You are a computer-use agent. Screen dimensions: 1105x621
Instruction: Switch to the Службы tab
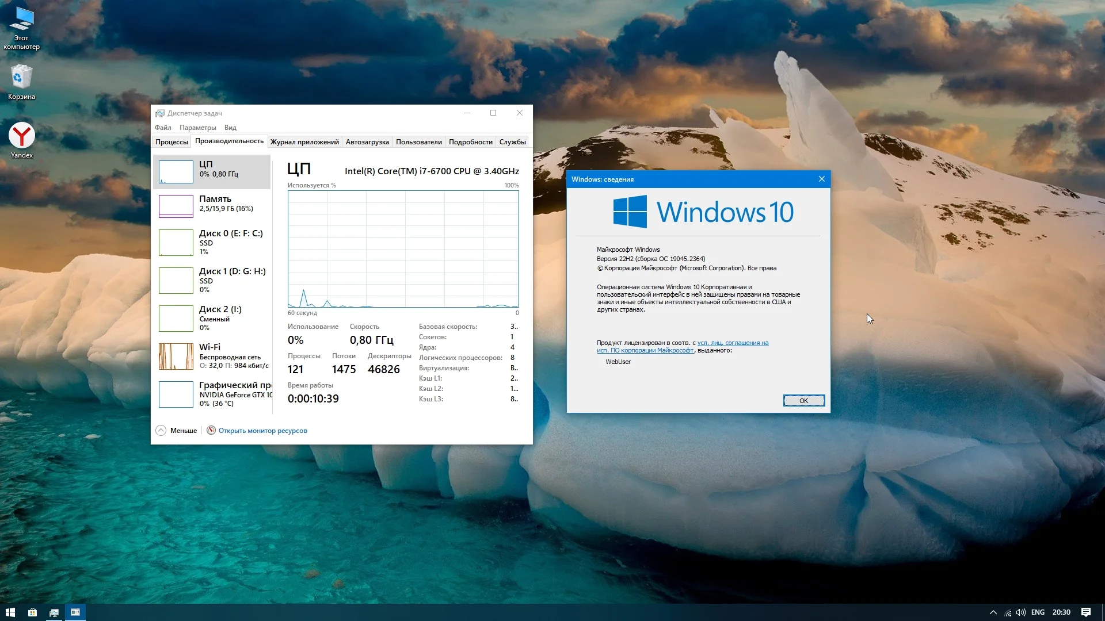point(512,142)
